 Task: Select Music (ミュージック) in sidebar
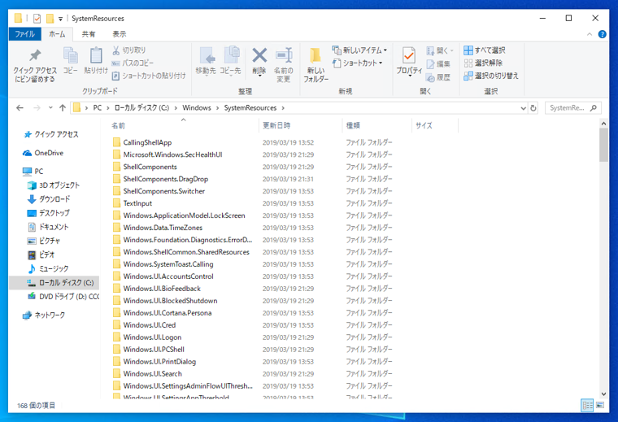point(48,268)
